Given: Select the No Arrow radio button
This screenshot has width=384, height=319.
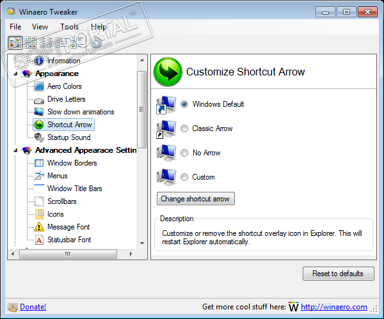Looking at the screenshot, I should click(x=184, y=153).
